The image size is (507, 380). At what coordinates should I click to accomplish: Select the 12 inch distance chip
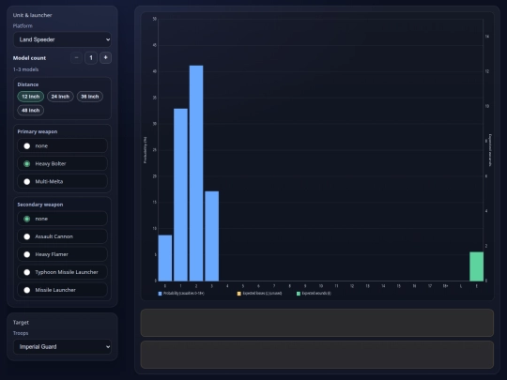tap(31, 97)
